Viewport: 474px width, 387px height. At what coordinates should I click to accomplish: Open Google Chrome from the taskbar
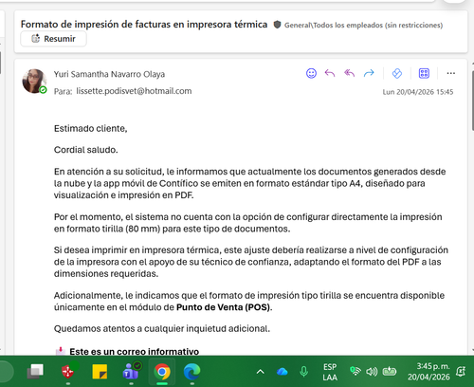162,372
